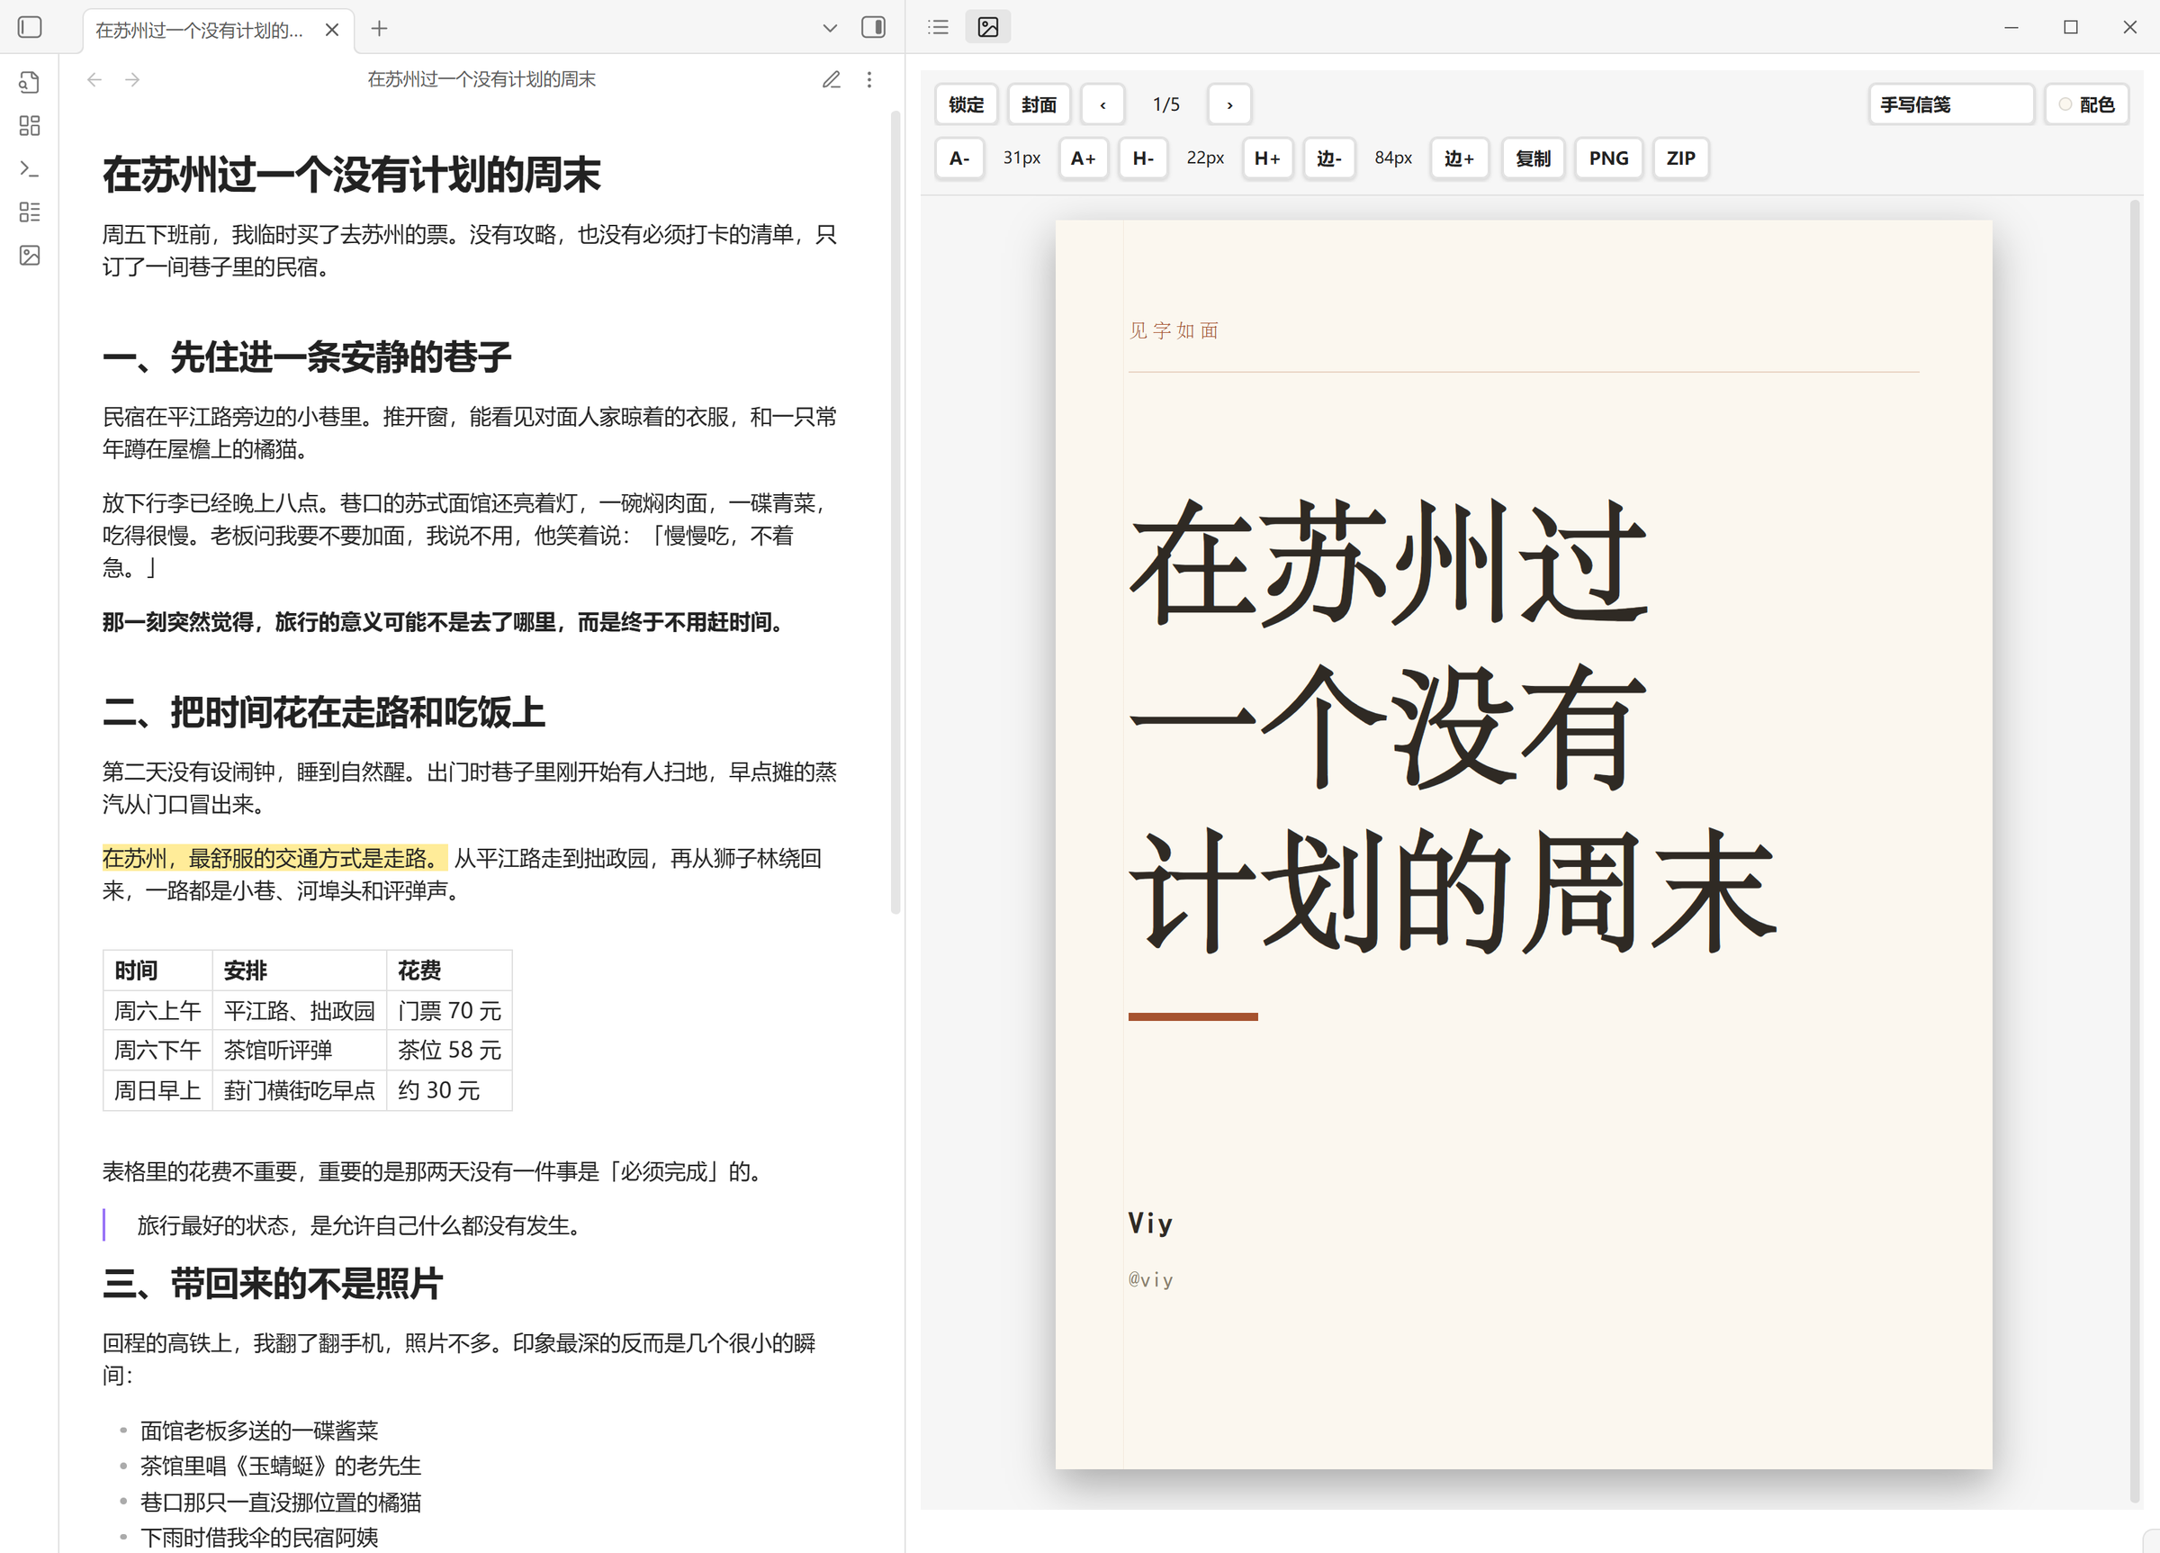Open the 手写信笺 template dropdown

(1950, 104)
